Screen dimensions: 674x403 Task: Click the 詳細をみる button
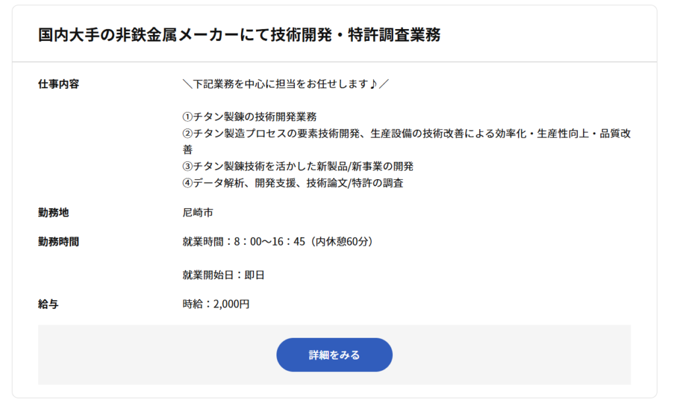click(x=334, y=355)
